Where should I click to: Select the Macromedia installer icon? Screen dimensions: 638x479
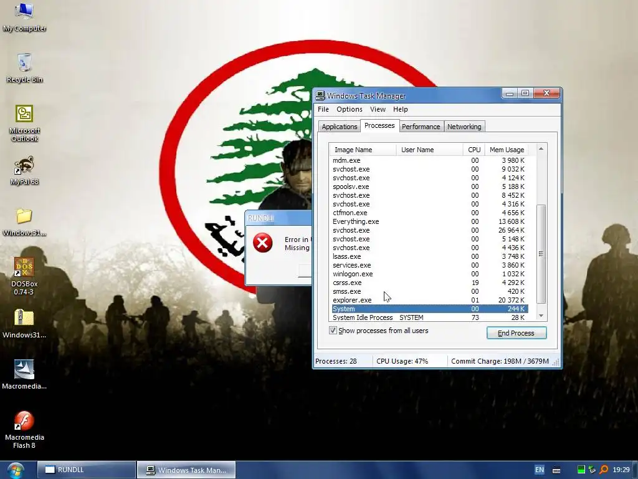[24, 375]
